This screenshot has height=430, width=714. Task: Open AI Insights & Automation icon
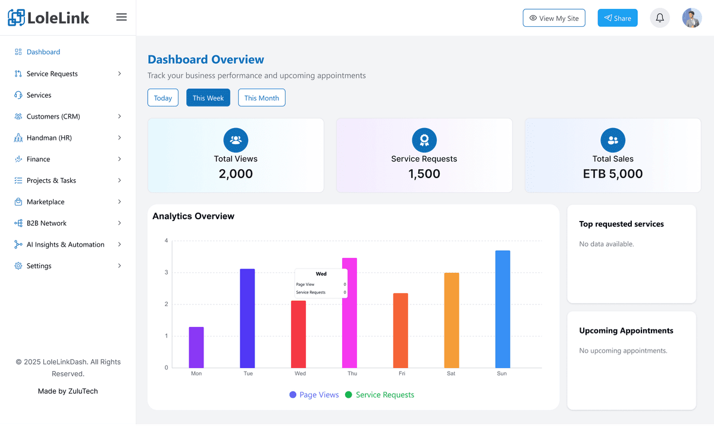tap(17, 244)
